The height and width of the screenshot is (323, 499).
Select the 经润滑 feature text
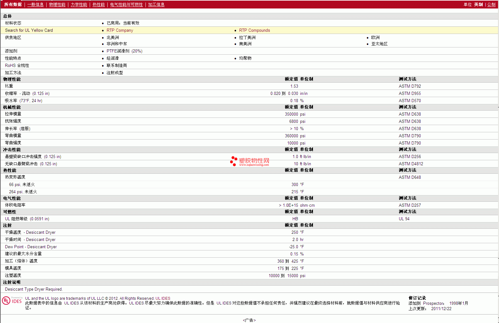(x=113, y=58)
